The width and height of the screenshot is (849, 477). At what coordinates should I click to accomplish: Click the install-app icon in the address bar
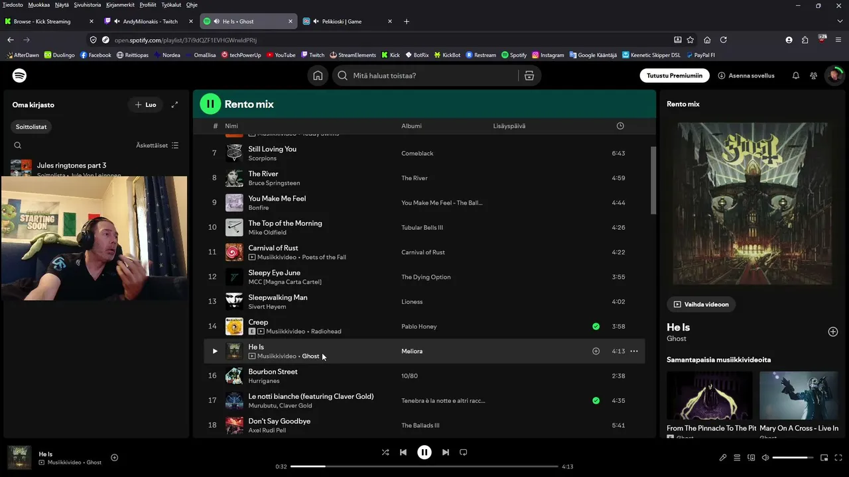(x=677, y=40)
